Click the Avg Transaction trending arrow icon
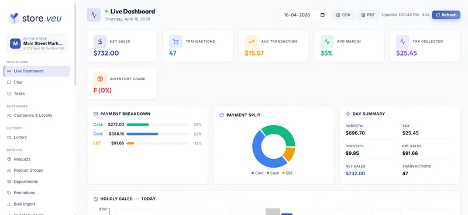This screenshot has height=215, width=468. (x=252, y=41)
